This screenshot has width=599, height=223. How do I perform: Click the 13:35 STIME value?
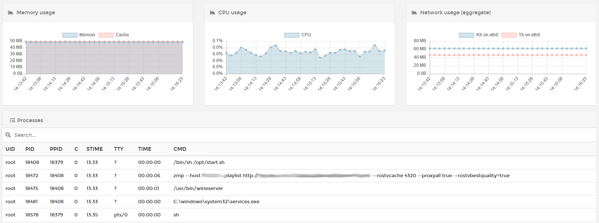(x=92, y=215)
